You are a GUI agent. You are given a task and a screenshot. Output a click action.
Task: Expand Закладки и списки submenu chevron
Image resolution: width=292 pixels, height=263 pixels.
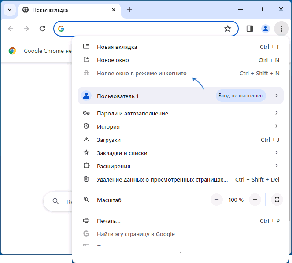[x=276, y=152]
